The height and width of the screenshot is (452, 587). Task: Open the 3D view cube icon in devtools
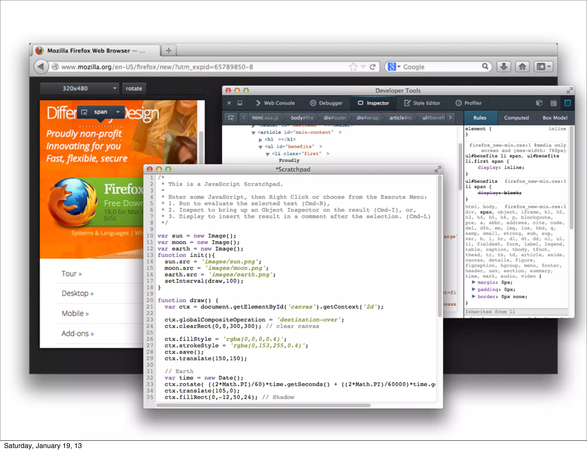(x=539, y=103)
